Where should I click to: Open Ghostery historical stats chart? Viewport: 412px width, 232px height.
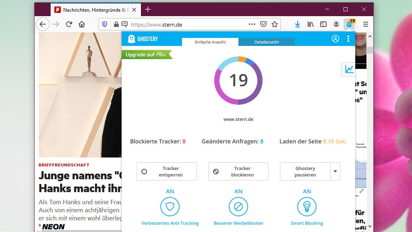(348, 69)
